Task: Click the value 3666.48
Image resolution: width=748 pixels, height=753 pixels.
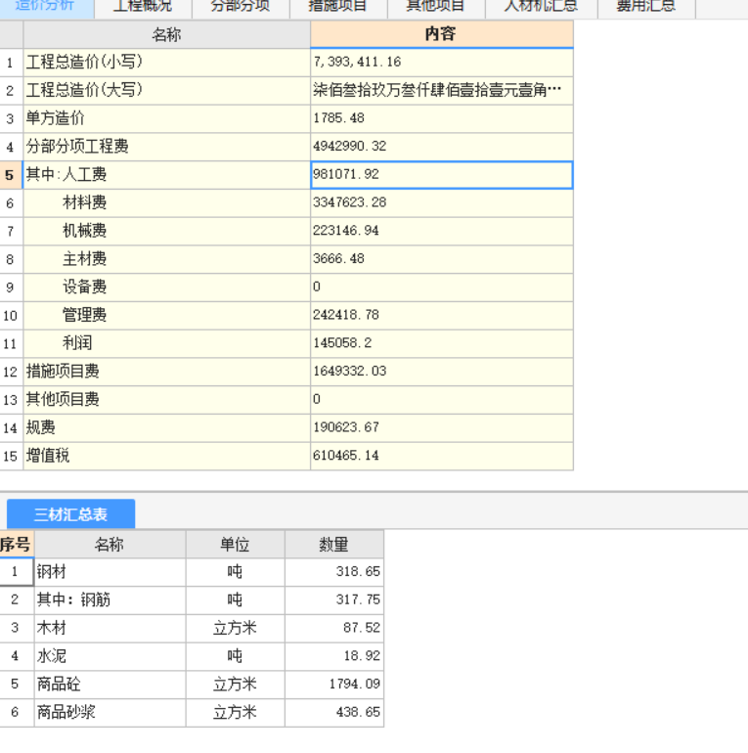Action: [442, 259]
